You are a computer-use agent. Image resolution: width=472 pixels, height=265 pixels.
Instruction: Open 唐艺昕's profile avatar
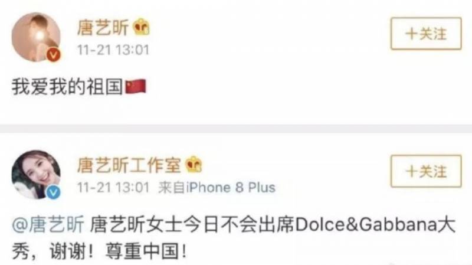[36, 37]
